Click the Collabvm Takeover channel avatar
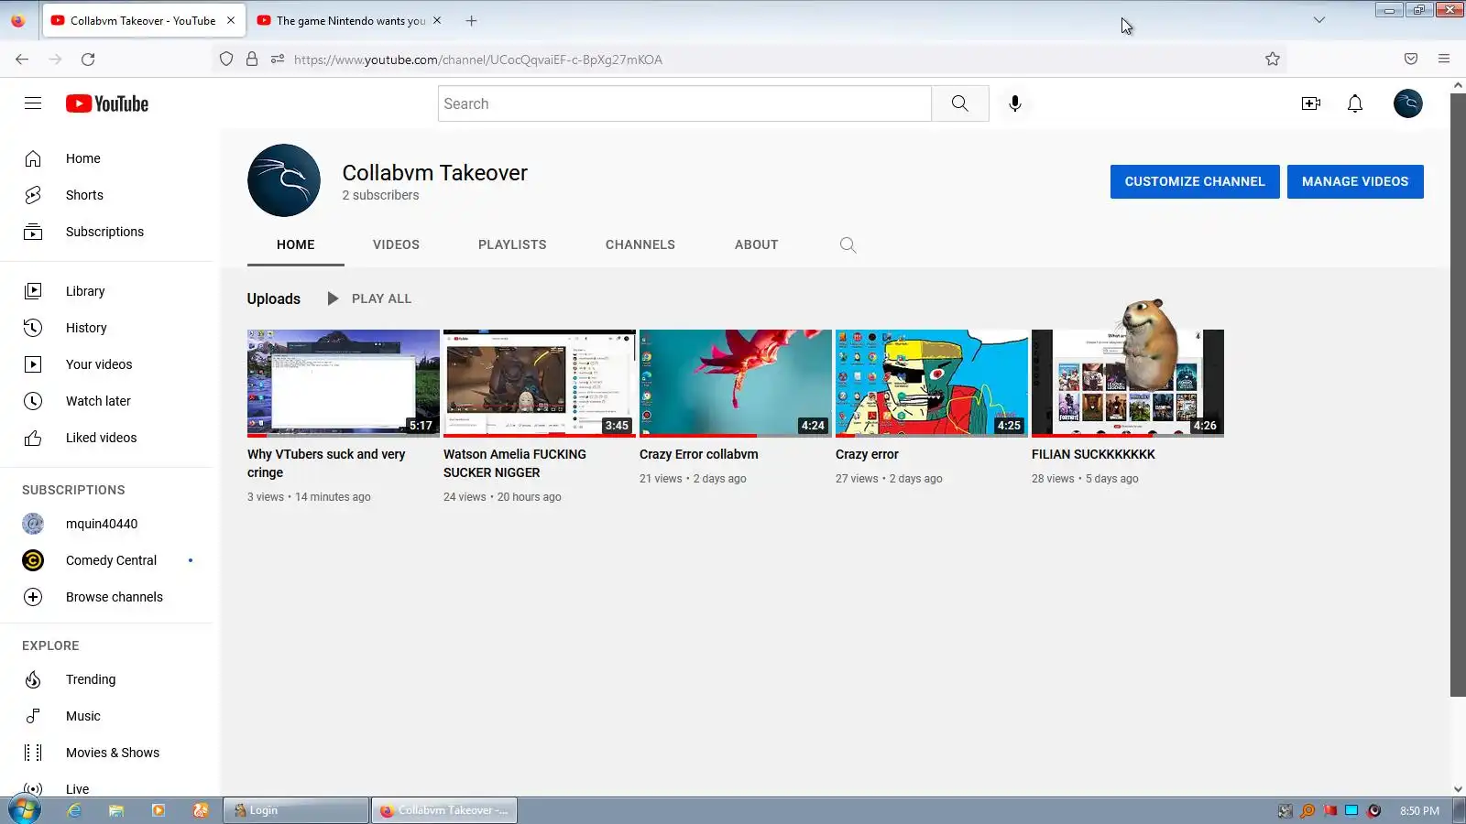Screen dimensions: 1466x824 [x=284, y=180]
